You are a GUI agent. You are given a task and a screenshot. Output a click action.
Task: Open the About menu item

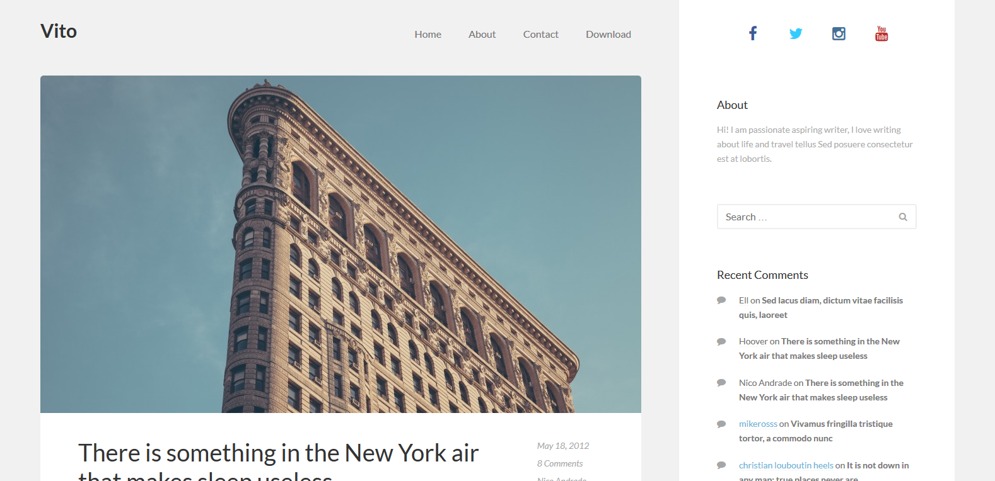click(482, 35)
